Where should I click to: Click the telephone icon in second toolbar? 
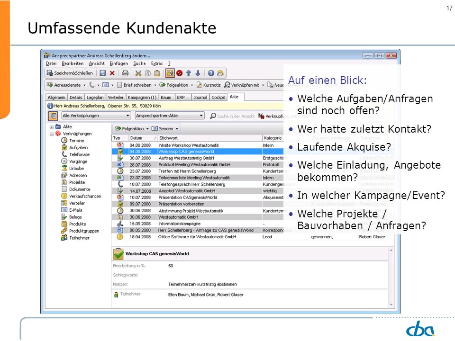tap(91, 85)
